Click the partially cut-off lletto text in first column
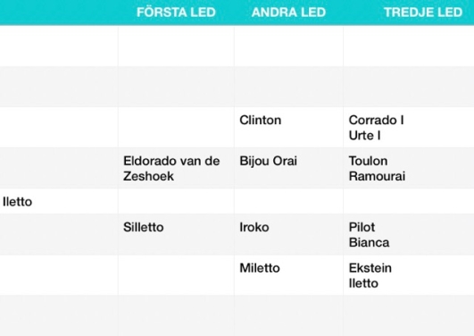 click(x=17, y=202)
